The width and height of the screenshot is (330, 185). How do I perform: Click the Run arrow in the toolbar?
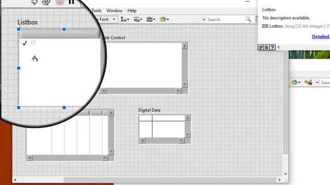(34, 2)
